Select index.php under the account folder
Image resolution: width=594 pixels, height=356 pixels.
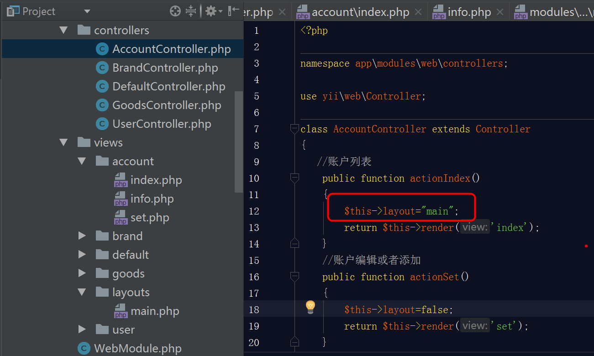(156, 180)
